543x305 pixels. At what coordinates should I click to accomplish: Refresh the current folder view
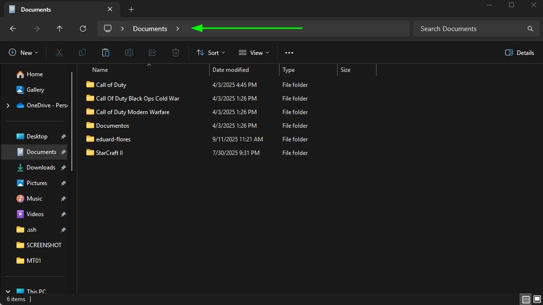83,29
